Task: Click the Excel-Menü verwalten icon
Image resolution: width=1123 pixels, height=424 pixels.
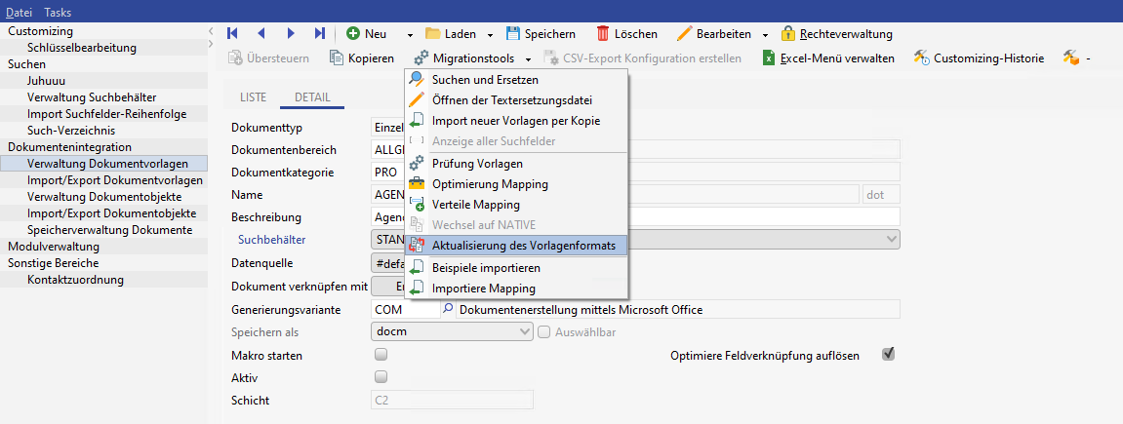Action: (x=770, y=58)
